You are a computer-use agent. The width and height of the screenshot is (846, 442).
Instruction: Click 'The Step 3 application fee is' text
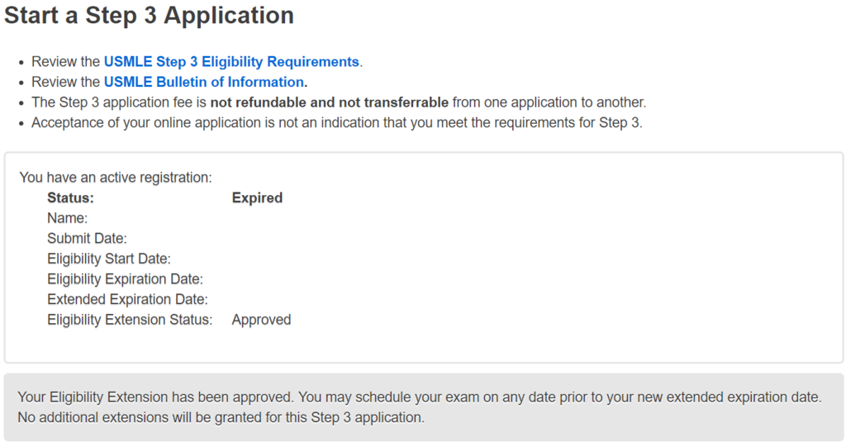point(119,102)
